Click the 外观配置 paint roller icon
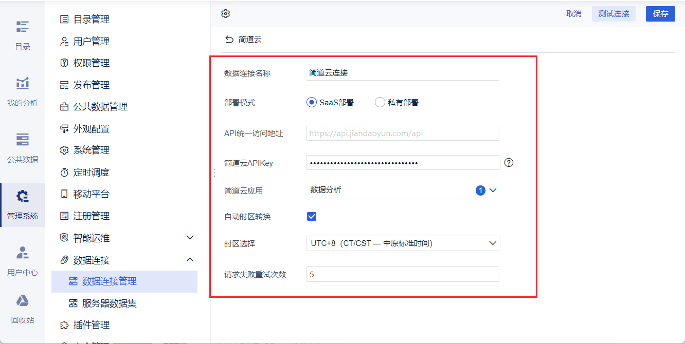This screenshot has width=685, height=344. 64,129
